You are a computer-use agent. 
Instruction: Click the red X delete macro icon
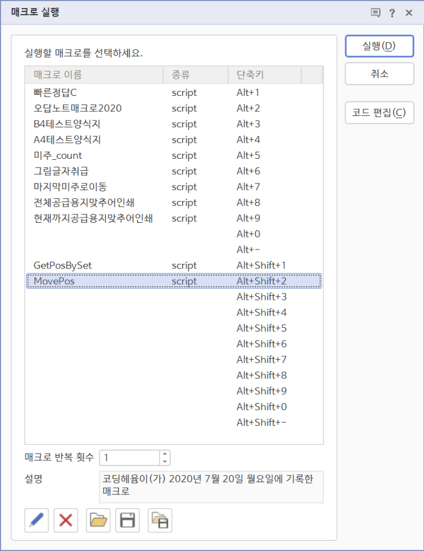[x=66, y=520]
